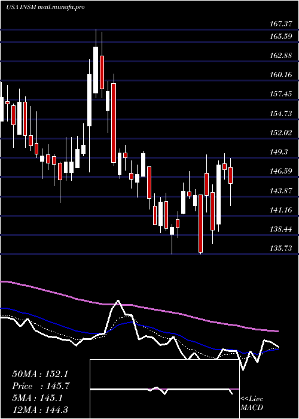Click the '5MA : 145.1' readout
The width and height of the screenshot is (299, 419).
37,398
